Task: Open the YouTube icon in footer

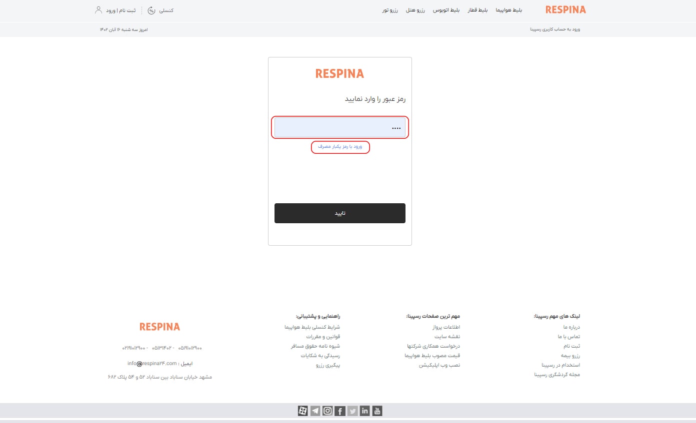Action: 377,411
